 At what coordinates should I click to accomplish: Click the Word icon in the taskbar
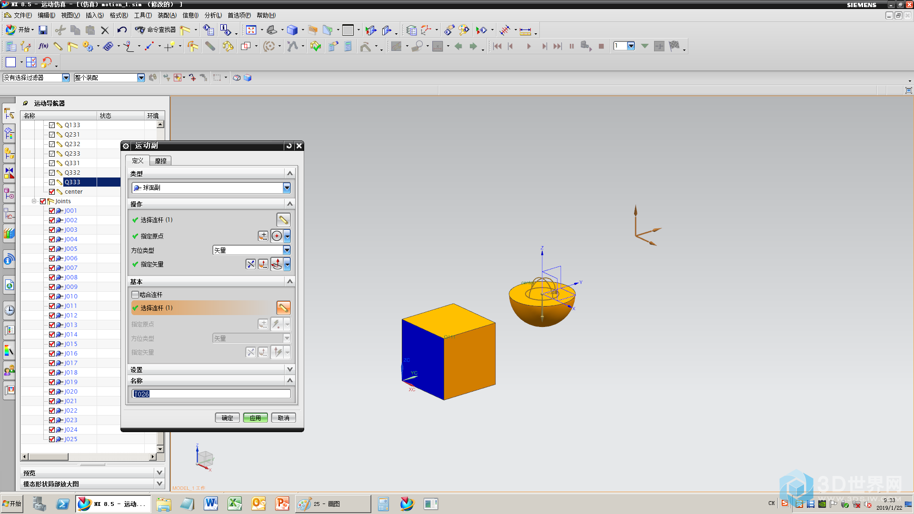coord(211,504)
